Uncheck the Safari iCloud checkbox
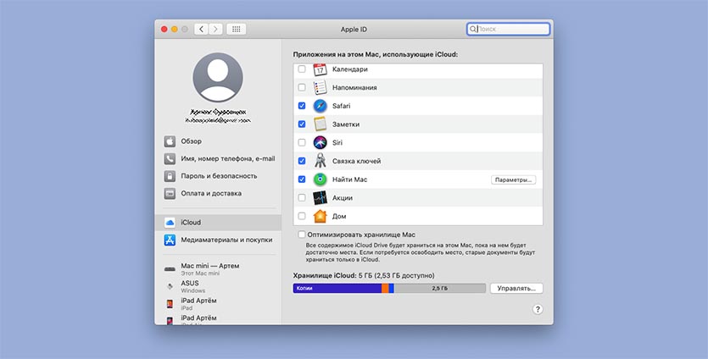This screenshot has width=708, height=359. click(302, 106)
